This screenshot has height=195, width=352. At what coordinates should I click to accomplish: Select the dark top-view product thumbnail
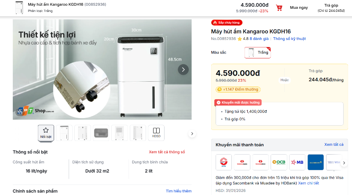[101, 133]
